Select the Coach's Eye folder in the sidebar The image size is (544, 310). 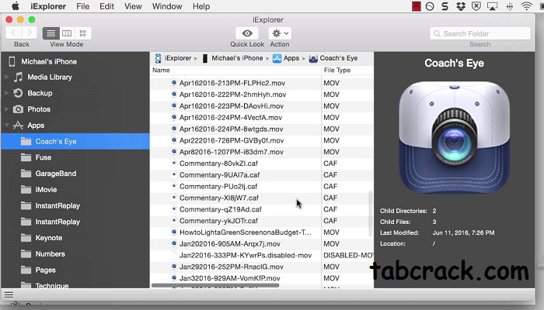(x=75, y=142)
